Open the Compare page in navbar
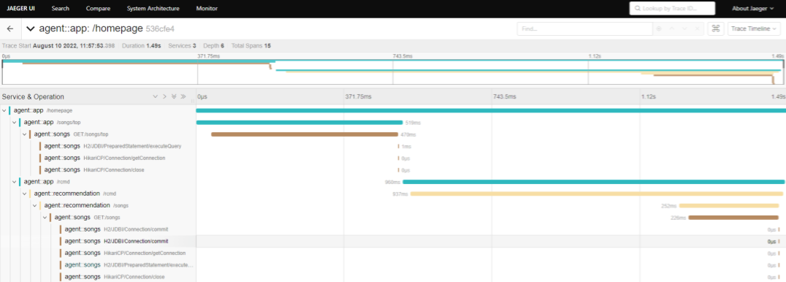Viewport: 786px width, 282px height. [98, 9]
